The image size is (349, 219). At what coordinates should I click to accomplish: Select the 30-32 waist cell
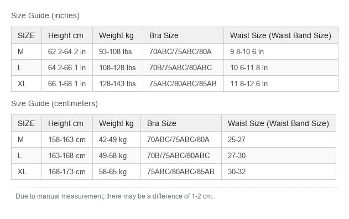click(x=279, y=171)
